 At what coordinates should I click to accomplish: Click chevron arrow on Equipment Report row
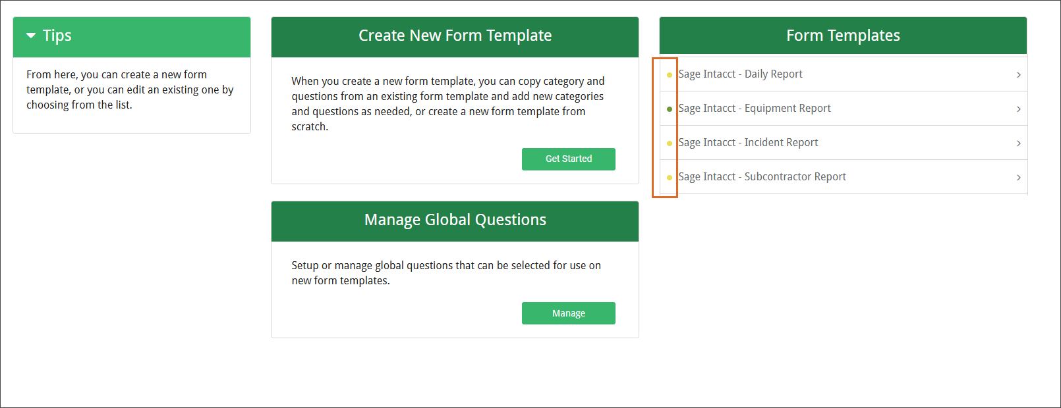pyautogui.click(x=1019, y=109)
